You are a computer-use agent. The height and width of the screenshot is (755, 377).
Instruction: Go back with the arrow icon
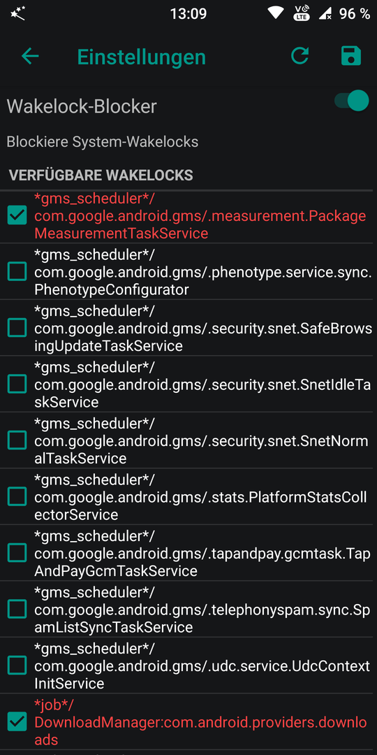click(x=30, y=57)
